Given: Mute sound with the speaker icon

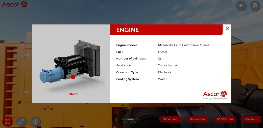Looking at the screenshot, I should pos(35,122).
